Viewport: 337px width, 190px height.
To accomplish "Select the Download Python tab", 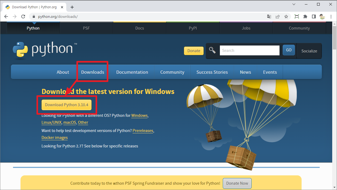I will [34, 7].
